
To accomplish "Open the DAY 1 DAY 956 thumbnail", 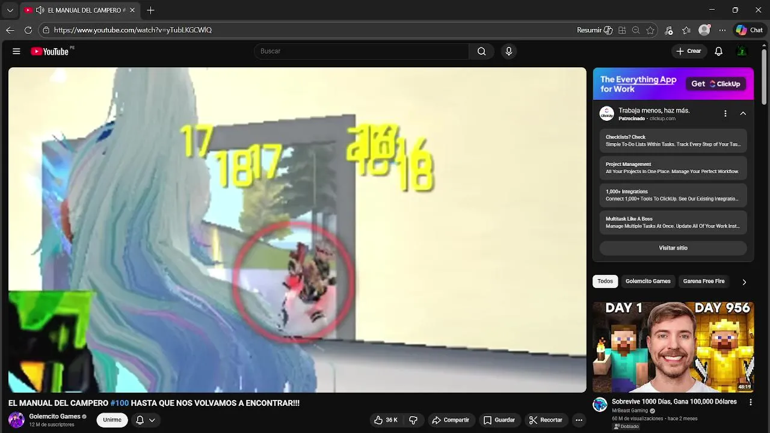I will pyautogui.click(x=673, y=347).
